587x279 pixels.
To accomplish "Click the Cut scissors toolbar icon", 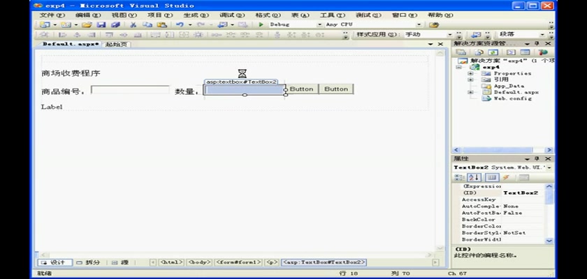I will pos(133,24).
